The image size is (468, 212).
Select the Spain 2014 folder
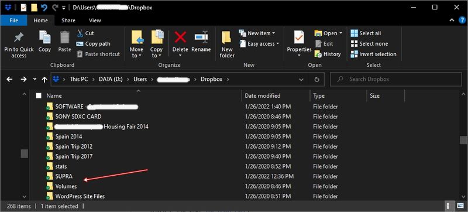click(x=68, y=136)
